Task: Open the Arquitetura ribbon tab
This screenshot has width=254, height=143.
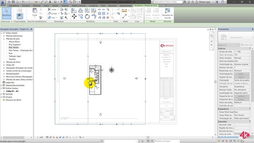Action: pyautogui.click(x=14, y=6)
